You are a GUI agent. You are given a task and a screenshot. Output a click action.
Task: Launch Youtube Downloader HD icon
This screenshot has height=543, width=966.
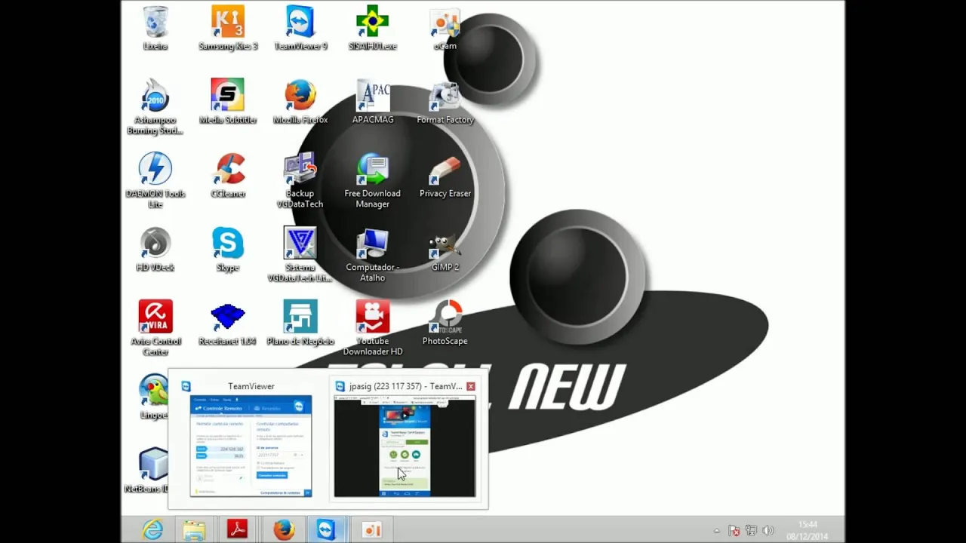pos(373,328)
